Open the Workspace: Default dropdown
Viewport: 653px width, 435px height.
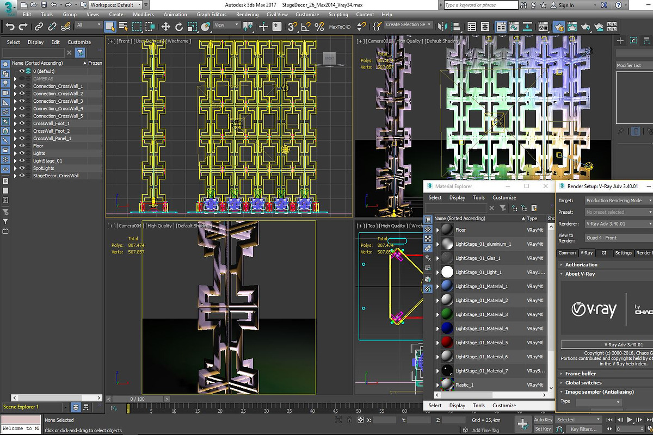pos(116,5)
